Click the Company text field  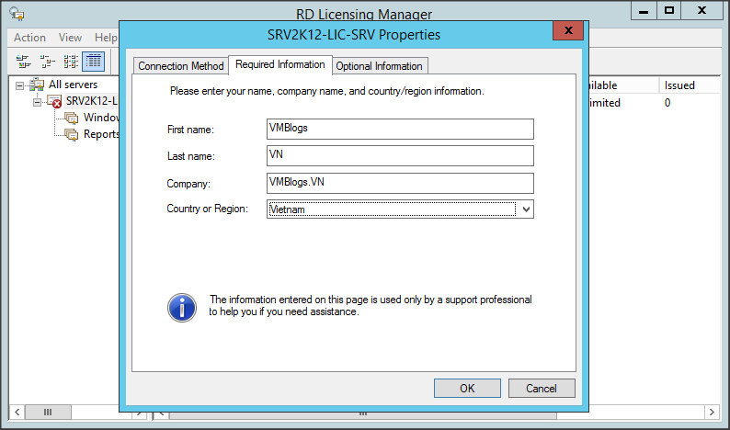coord(399,182)
